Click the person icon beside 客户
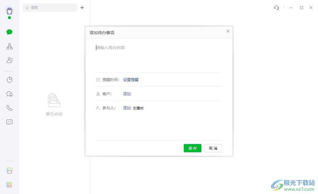 coord(98,94)
